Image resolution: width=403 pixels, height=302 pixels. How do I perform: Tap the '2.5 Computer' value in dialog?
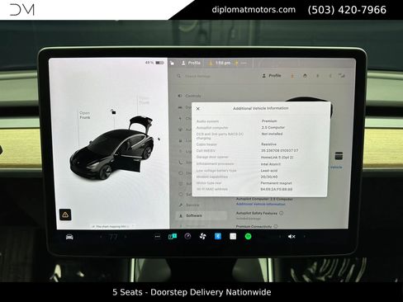(x=273, y=128)
